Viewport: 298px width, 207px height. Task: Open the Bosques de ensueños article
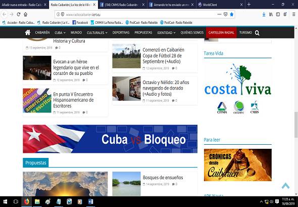163,177
